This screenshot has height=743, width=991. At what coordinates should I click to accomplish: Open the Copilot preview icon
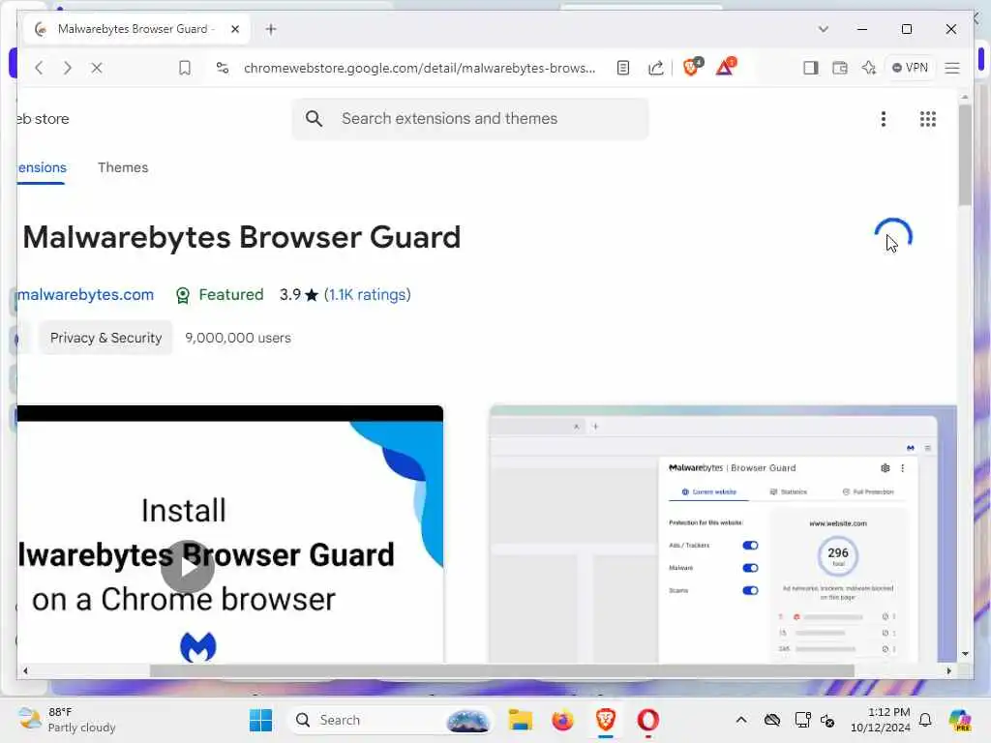point(960,720)
